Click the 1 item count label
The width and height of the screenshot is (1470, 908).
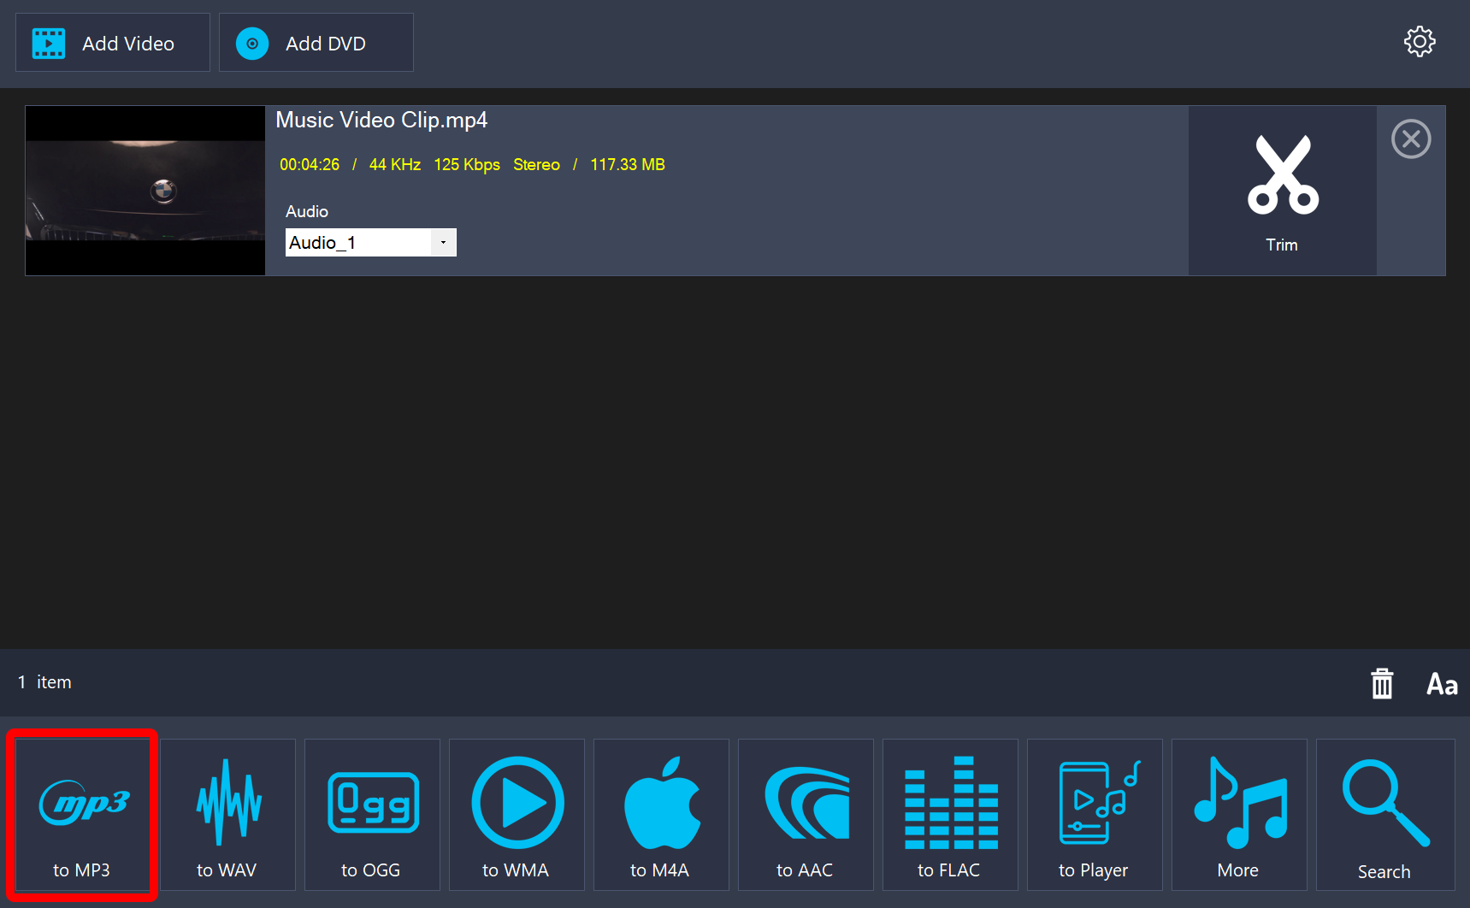point(44,682)
